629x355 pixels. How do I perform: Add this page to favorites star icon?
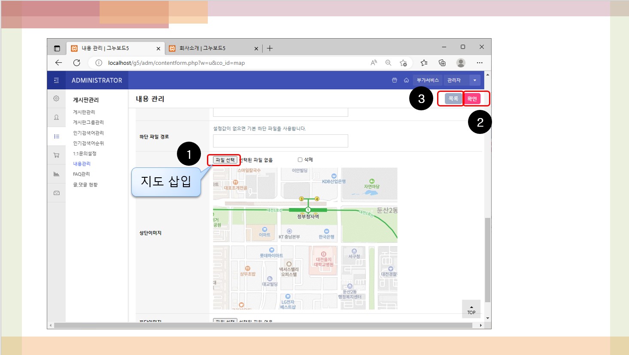point(403,63)
